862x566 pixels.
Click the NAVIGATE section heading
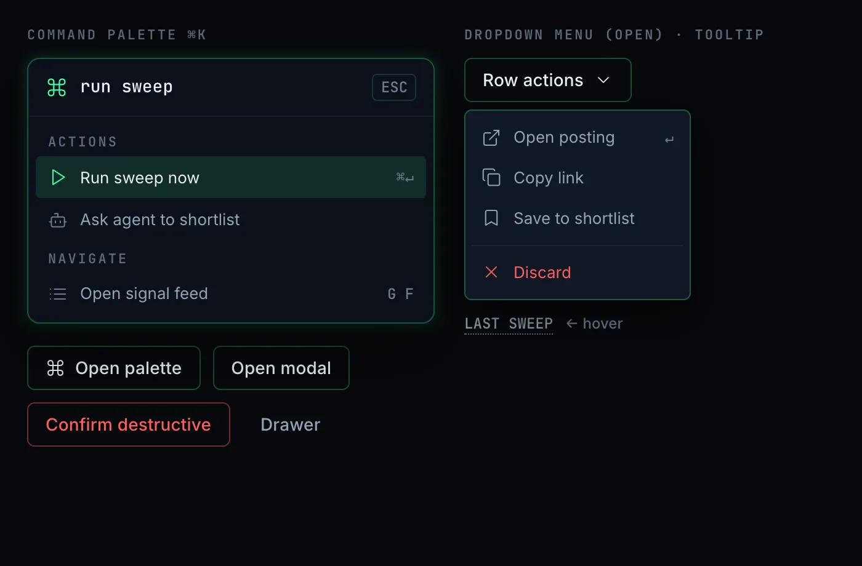click(87, 259)
